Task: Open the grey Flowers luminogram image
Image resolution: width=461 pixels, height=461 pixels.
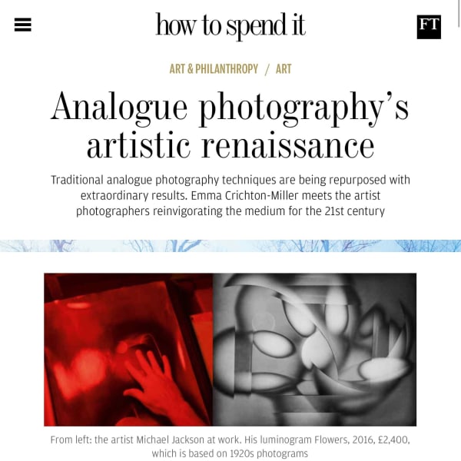Action: click(x=314, y=350)
